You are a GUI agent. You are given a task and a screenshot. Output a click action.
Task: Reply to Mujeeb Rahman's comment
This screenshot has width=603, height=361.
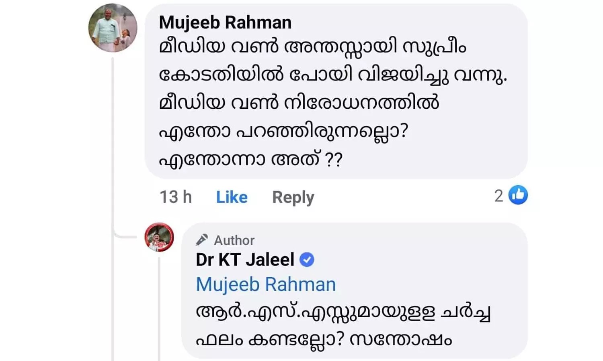pos(293,197)
